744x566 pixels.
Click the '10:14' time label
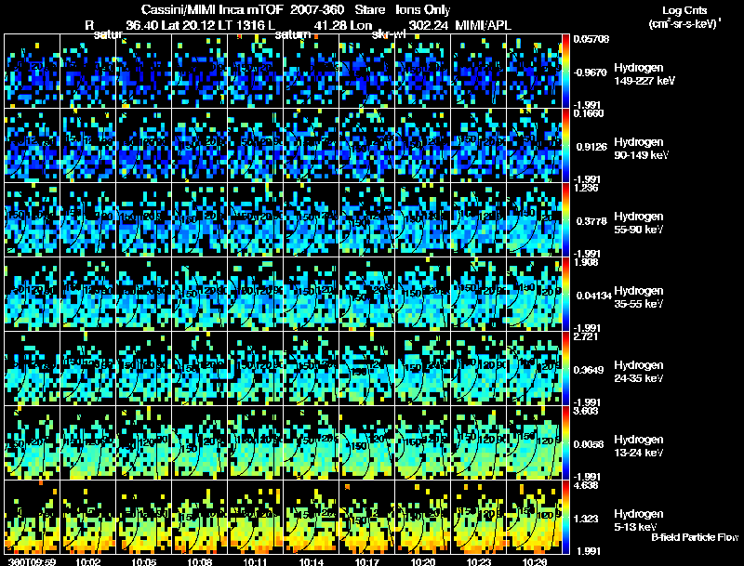311,561
